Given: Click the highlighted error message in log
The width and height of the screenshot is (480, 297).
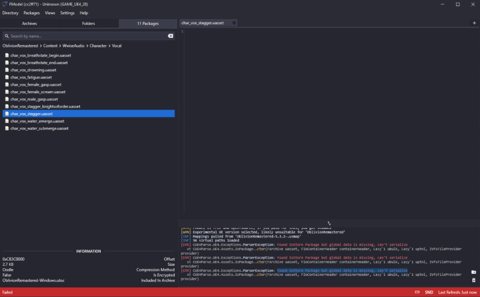Looking at the screenshot, I should (x=342, y=271).
